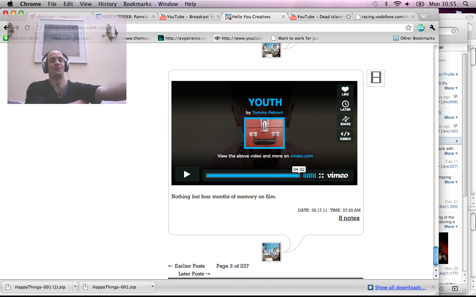Open the Vimeo Share icon
Viewport: 476px width, 297px height.
click(345, 121)
